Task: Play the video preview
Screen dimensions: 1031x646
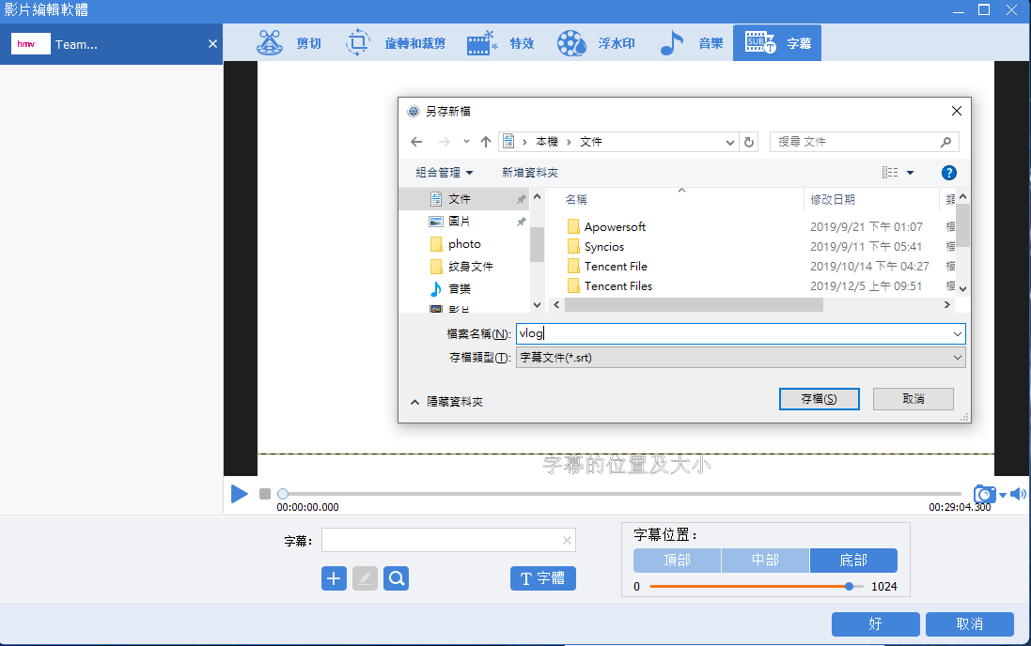Action: pyautogui.click(x=240, y=494)
